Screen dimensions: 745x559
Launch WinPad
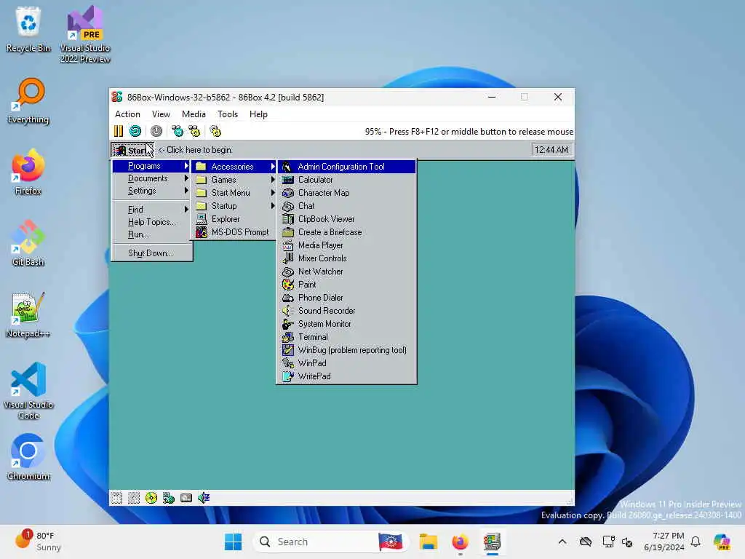347,362
